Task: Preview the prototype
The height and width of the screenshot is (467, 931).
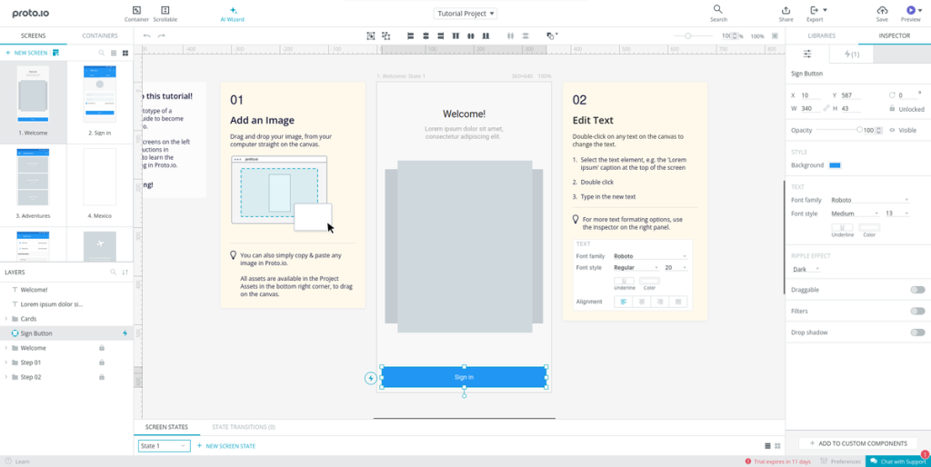Action: 911,14
